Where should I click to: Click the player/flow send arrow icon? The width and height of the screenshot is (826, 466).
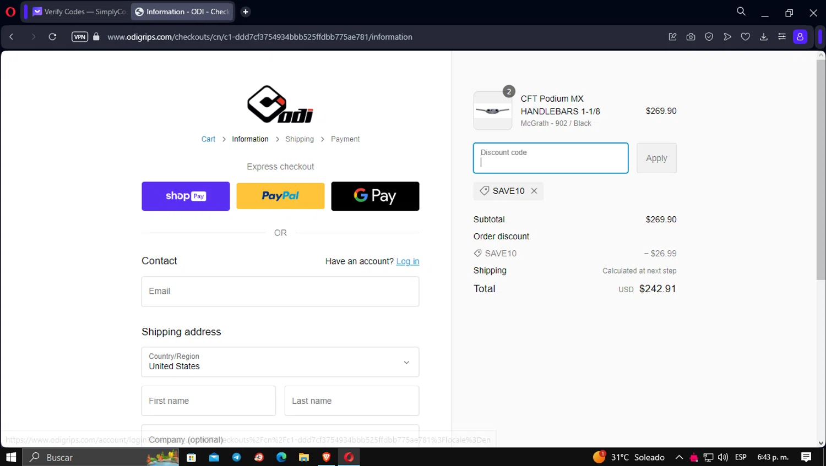(727, 37)
